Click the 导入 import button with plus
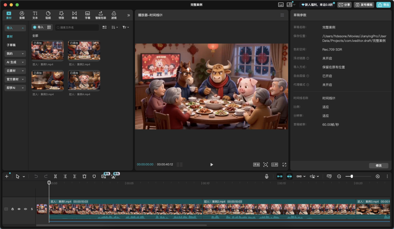 38,27
